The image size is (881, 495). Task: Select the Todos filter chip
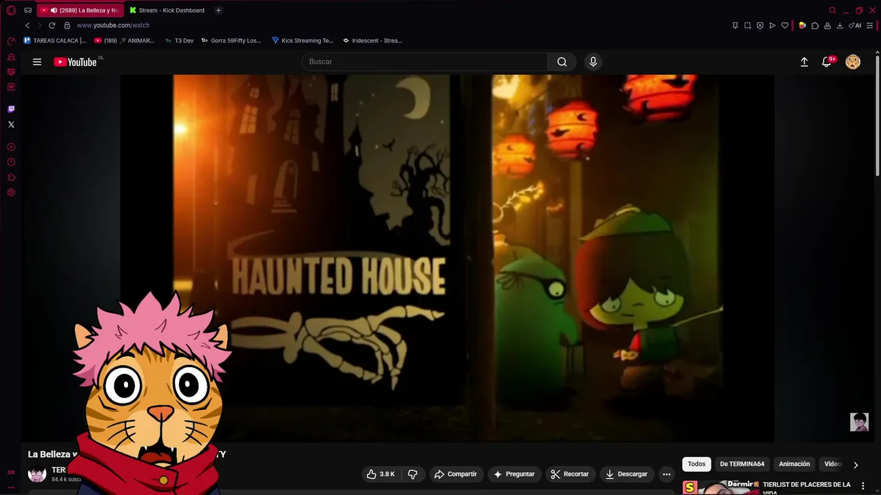[x=697, y=464]
